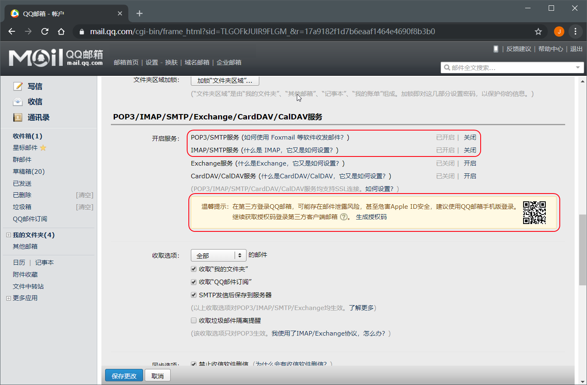
Task: Enable CardDAV/CalDAV服务 via 开启 link
Action: (x=470, y=176)
